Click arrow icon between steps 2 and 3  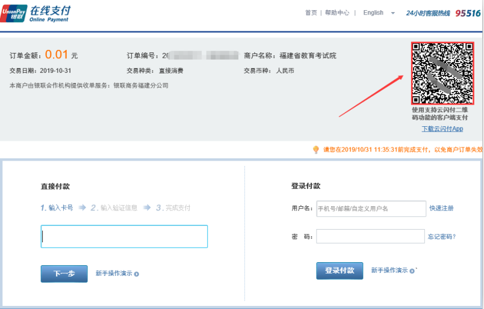pyautogui.click(x=147, y=207)
